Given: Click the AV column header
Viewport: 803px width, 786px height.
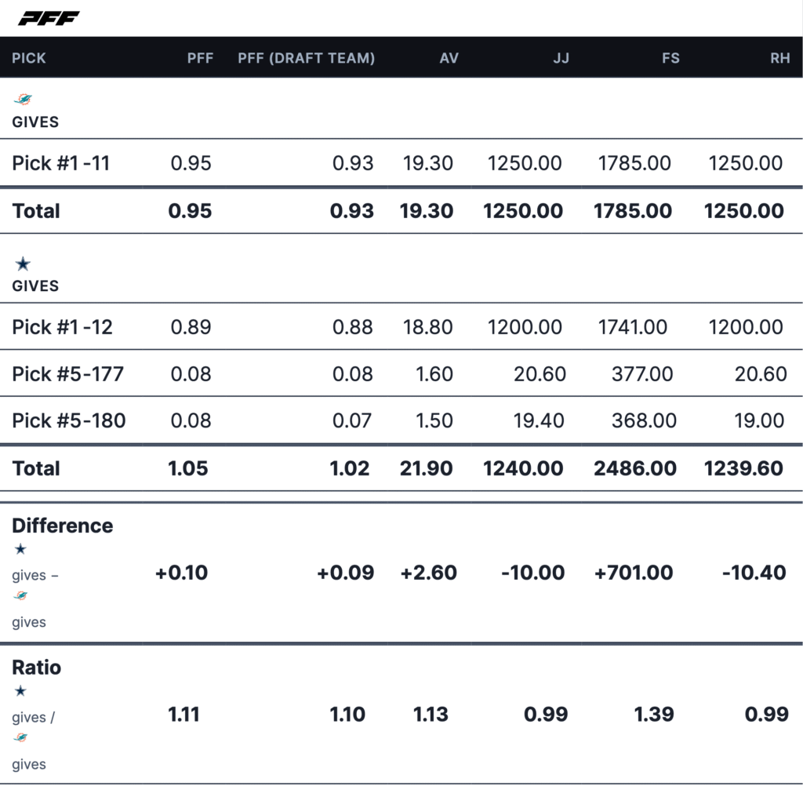Looking at the screenshot, I should click(x=448, y=58).
